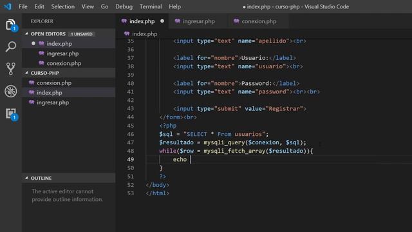The image size is (412, 232).
Task: Open index.php in CURSO-PHP folder
Action: 69,93
